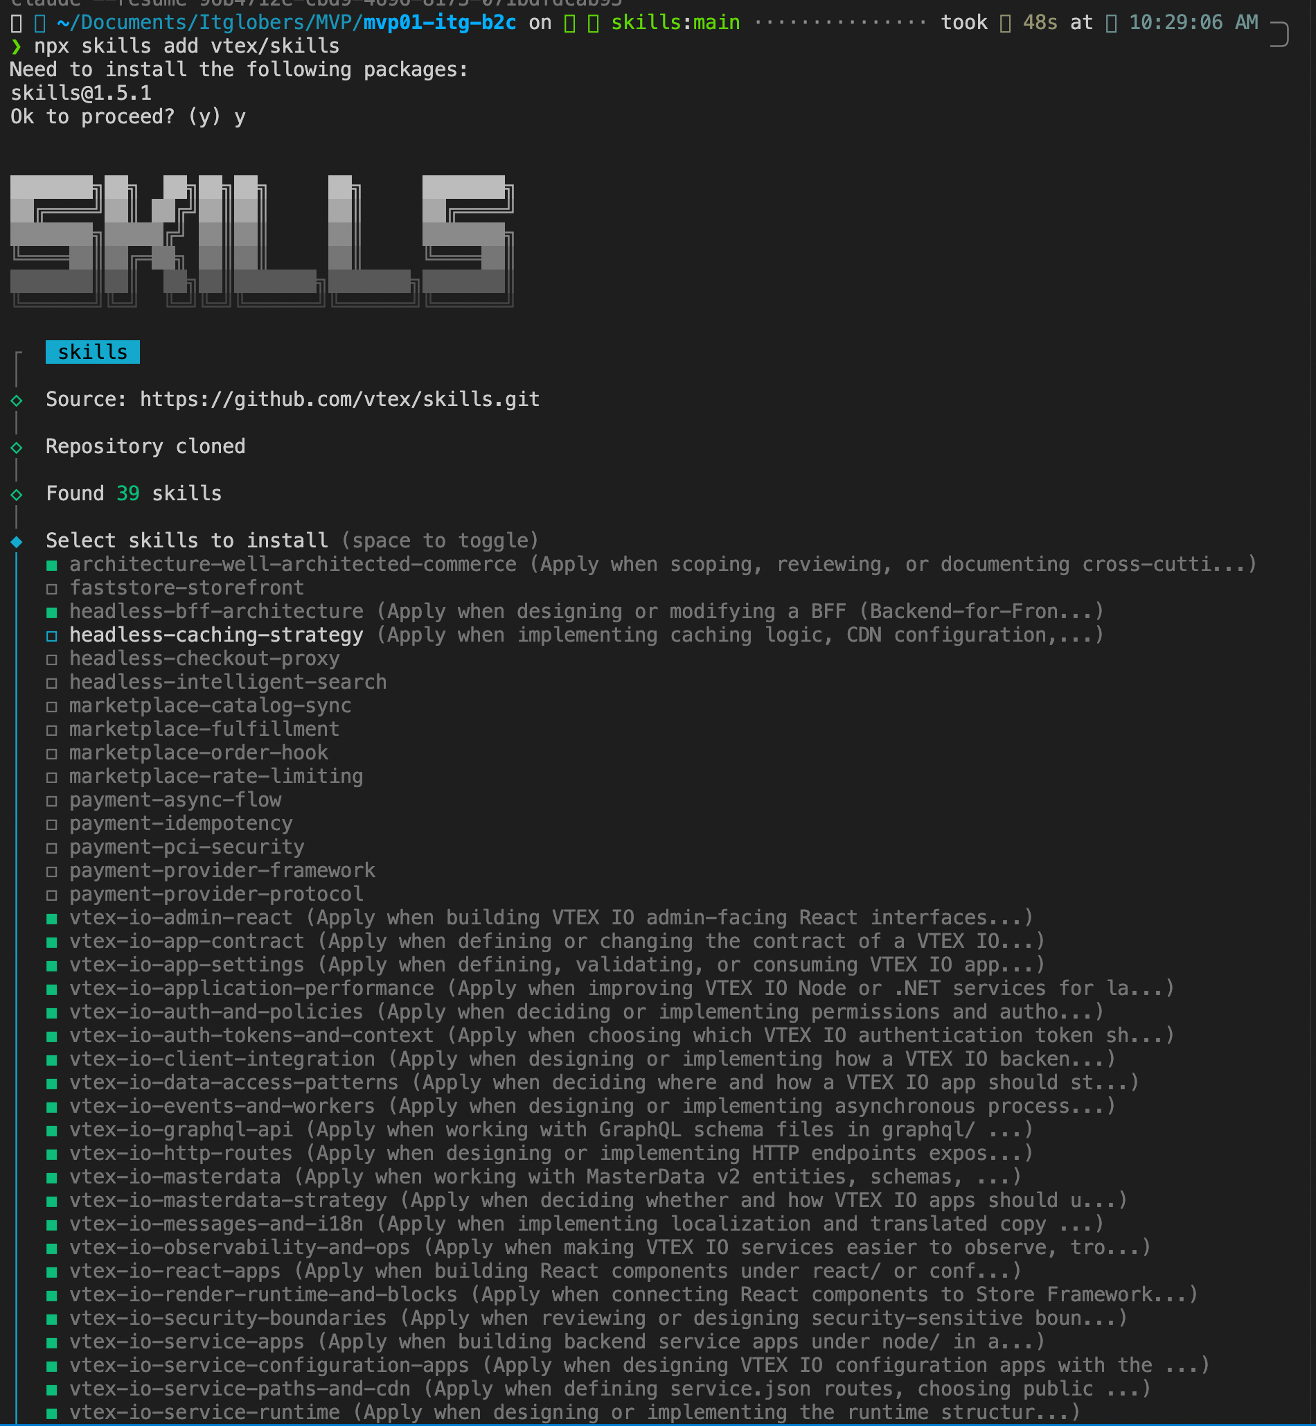Toggle vtex-io-masterdata-strategy checkbox off

[51, 1201]
